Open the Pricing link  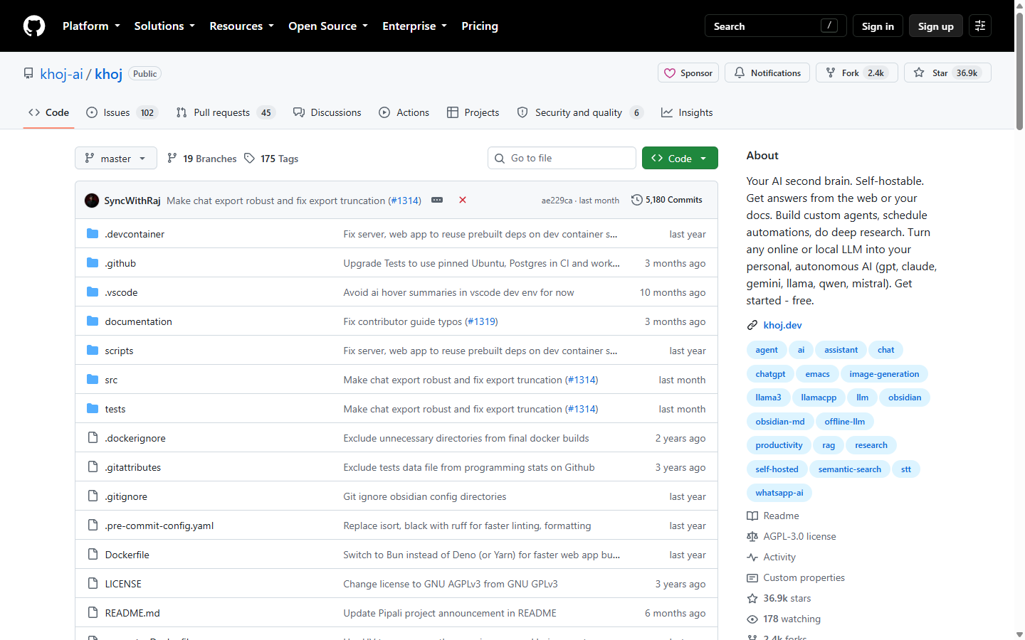pos(480,26)
